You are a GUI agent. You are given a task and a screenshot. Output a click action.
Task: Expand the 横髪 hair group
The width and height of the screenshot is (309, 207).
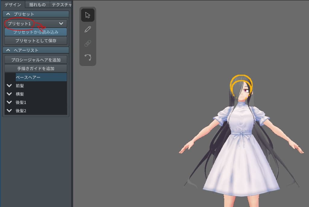pyautogui.click(x=9, y=94)
